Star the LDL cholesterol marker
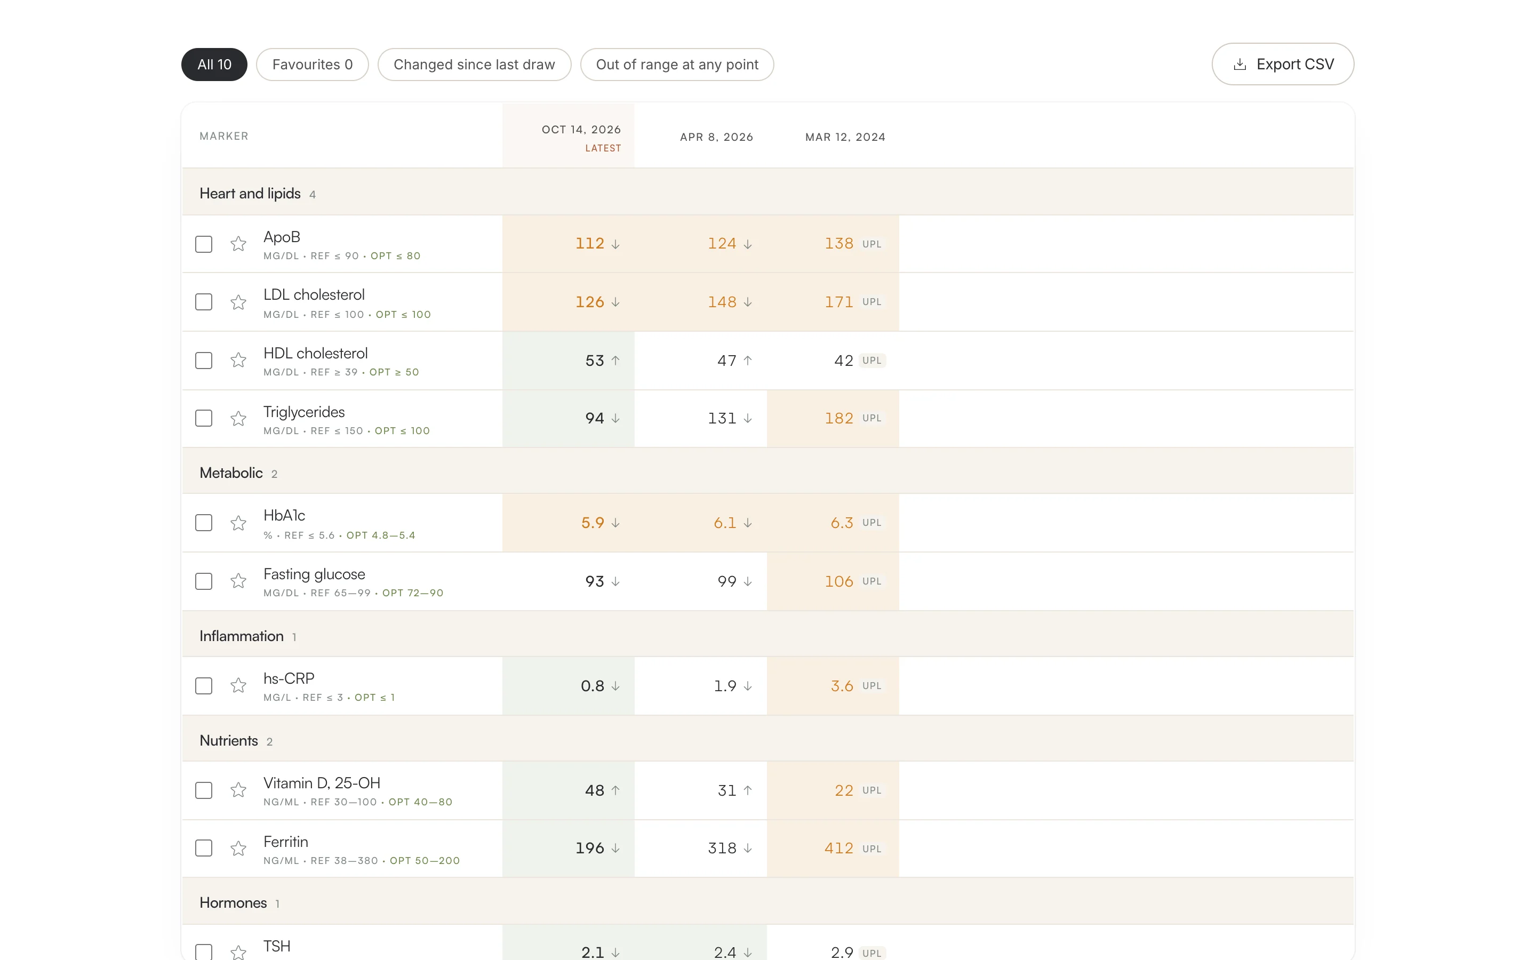 point(238,302)
